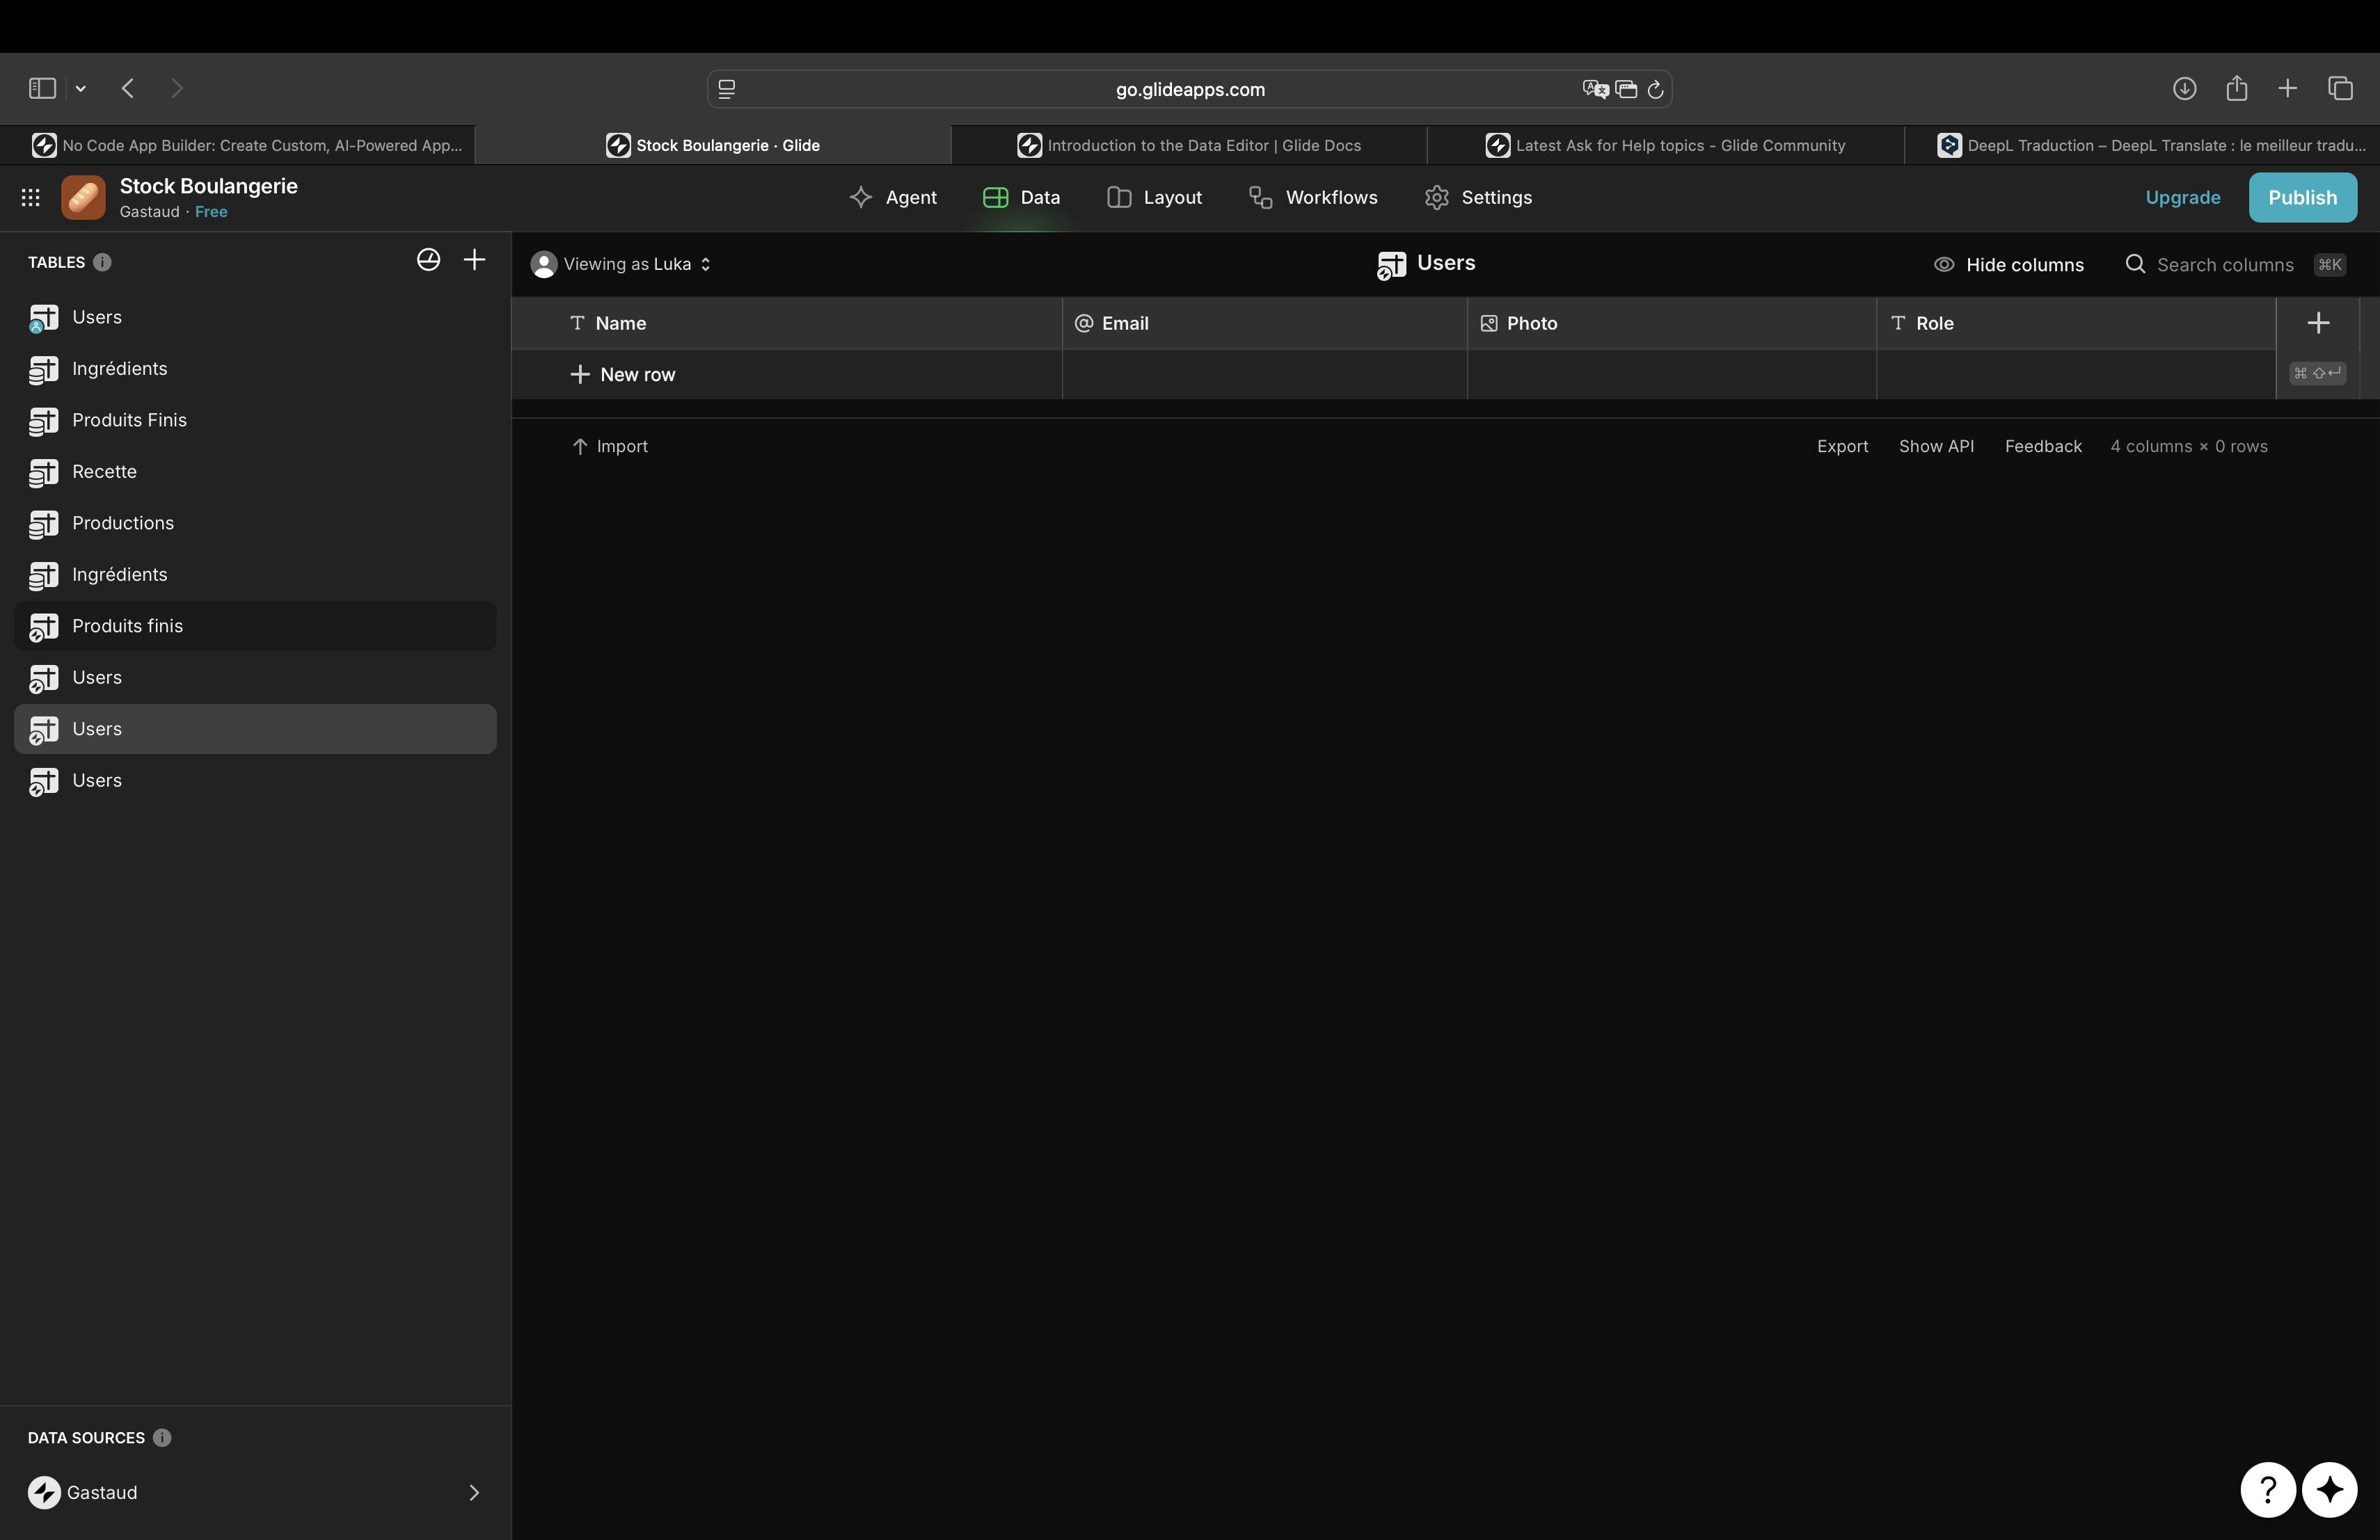The image size is (2380, 1540).
Task: Open the data usage gauge icon
Action: [x=428, y=260]
